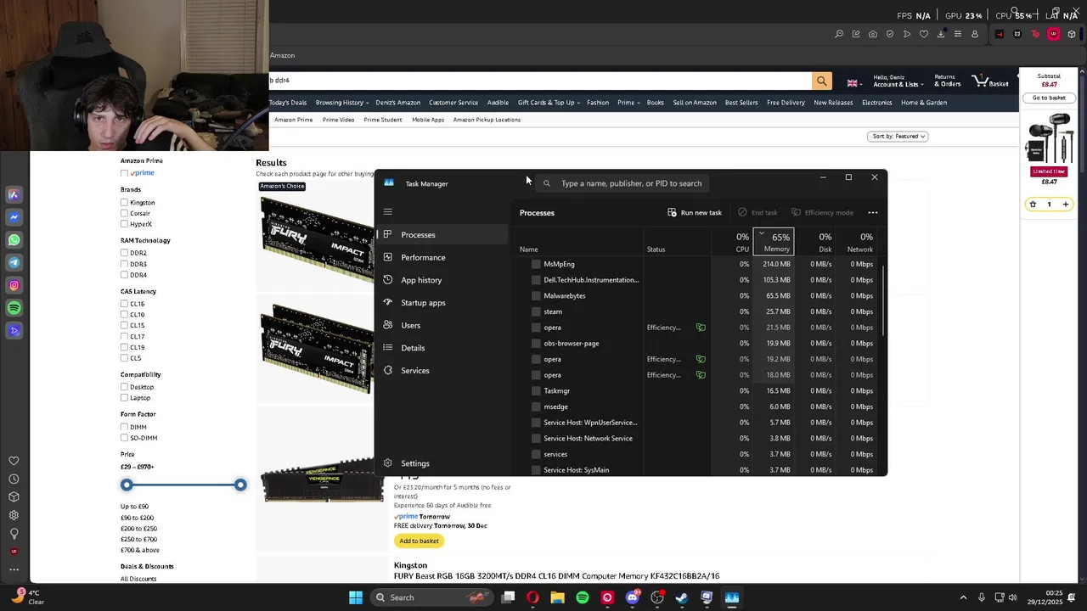Click Memory column sort header
1087x611 pixels.
774,242
